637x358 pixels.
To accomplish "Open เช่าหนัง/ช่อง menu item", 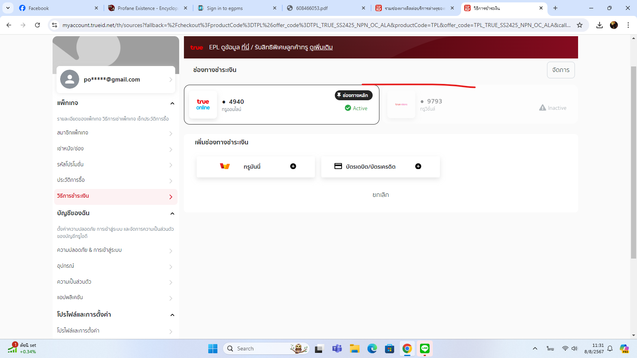I will click(115, 149).
